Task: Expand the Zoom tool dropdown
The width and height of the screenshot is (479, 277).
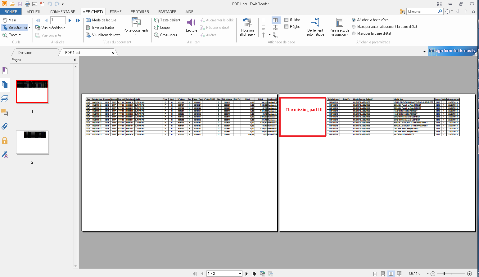Action: [x=20, y=35]
